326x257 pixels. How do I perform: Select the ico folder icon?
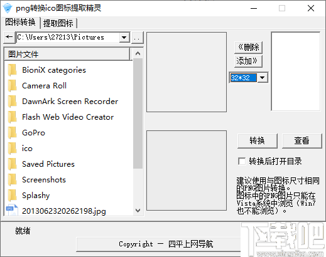(x=13, y=149)
